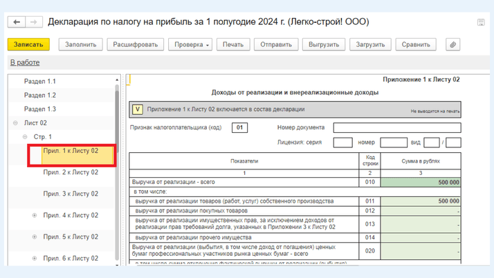Go back with the left arrow button
Viewport: 494px width, 278px height.
17,22
